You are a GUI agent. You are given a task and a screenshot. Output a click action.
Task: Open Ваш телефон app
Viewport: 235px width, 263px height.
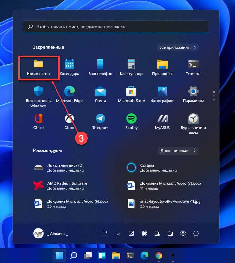(100, 67)
